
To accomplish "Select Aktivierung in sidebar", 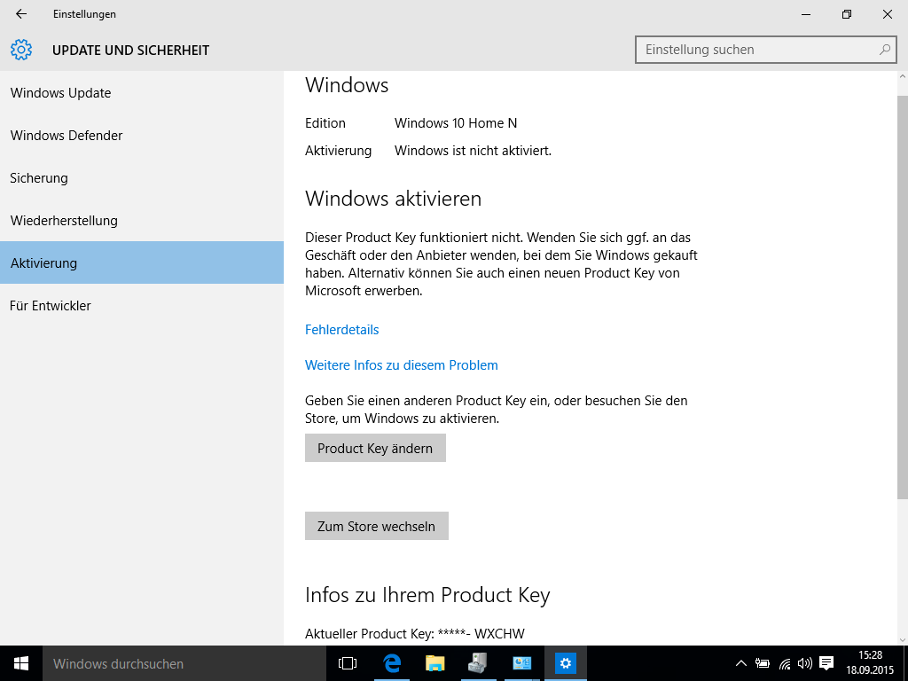I will (142, 262).
